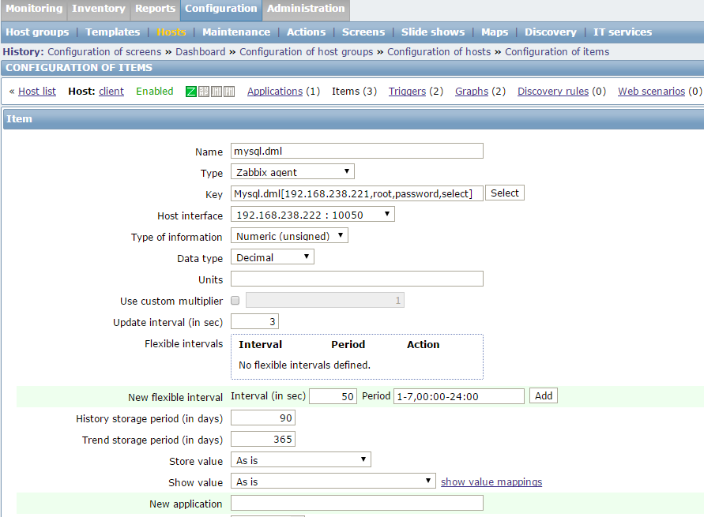Click the SNMP availability icon
The height and width of the screenshot is (517, 704).
(204, 92)
